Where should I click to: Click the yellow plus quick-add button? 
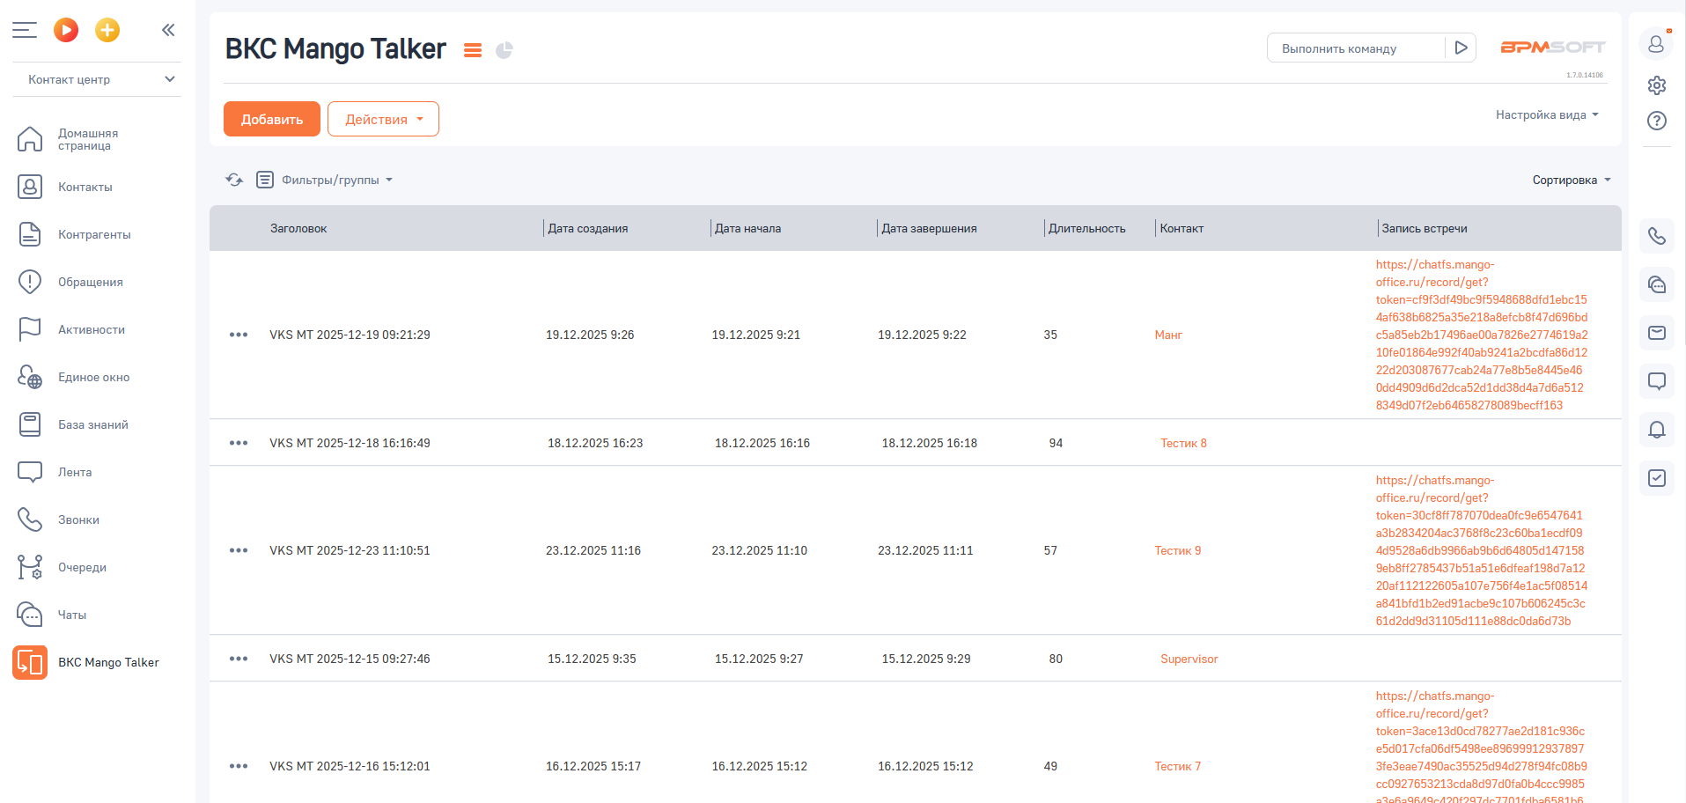107,30
